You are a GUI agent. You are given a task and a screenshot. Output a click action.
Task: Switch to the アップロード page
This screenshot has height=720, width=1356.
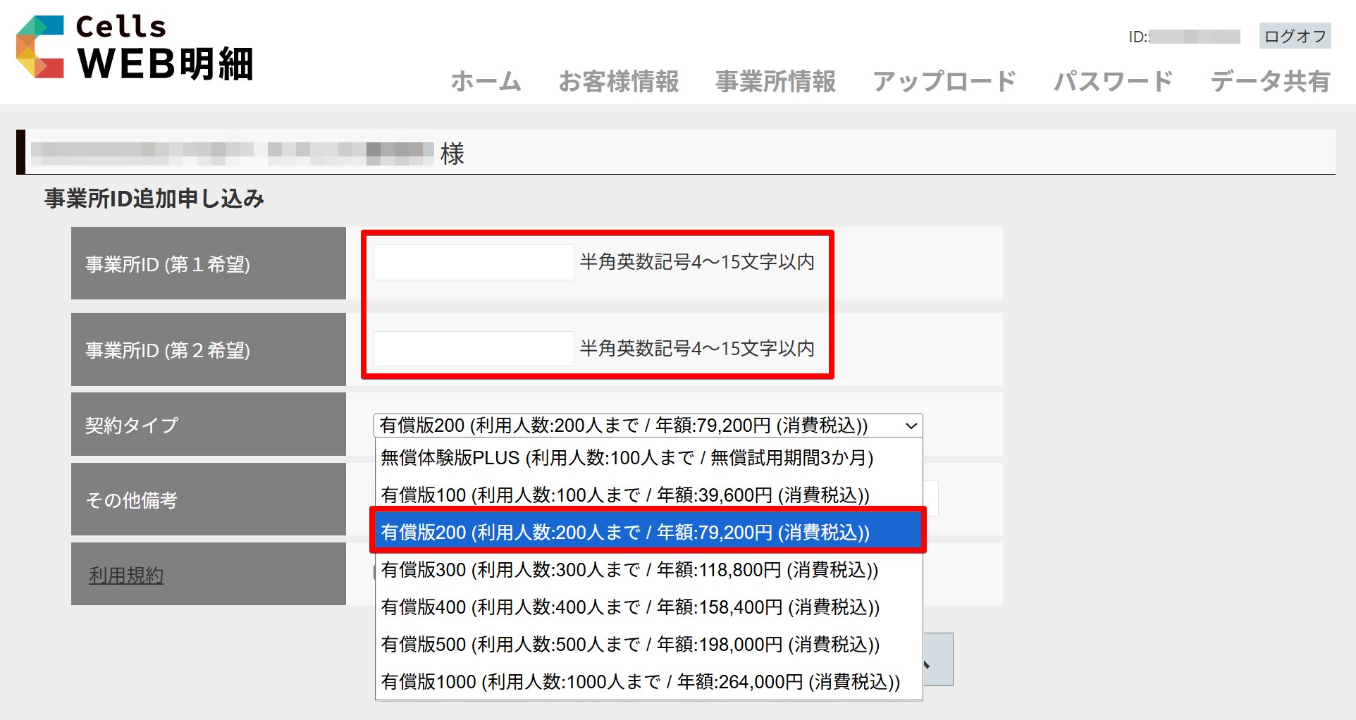click(944, 82)
